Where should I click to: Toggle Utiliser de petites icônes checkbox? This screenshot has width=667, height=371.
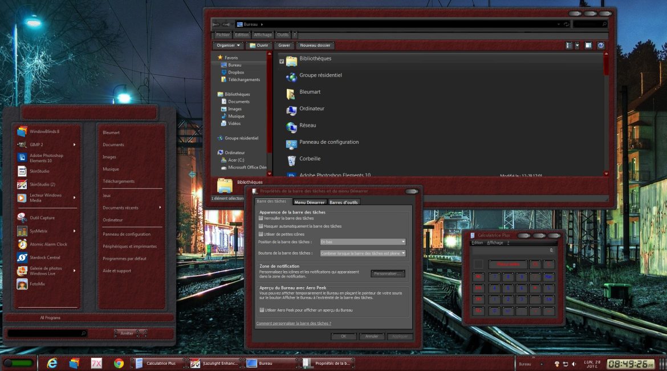(261, 234)
